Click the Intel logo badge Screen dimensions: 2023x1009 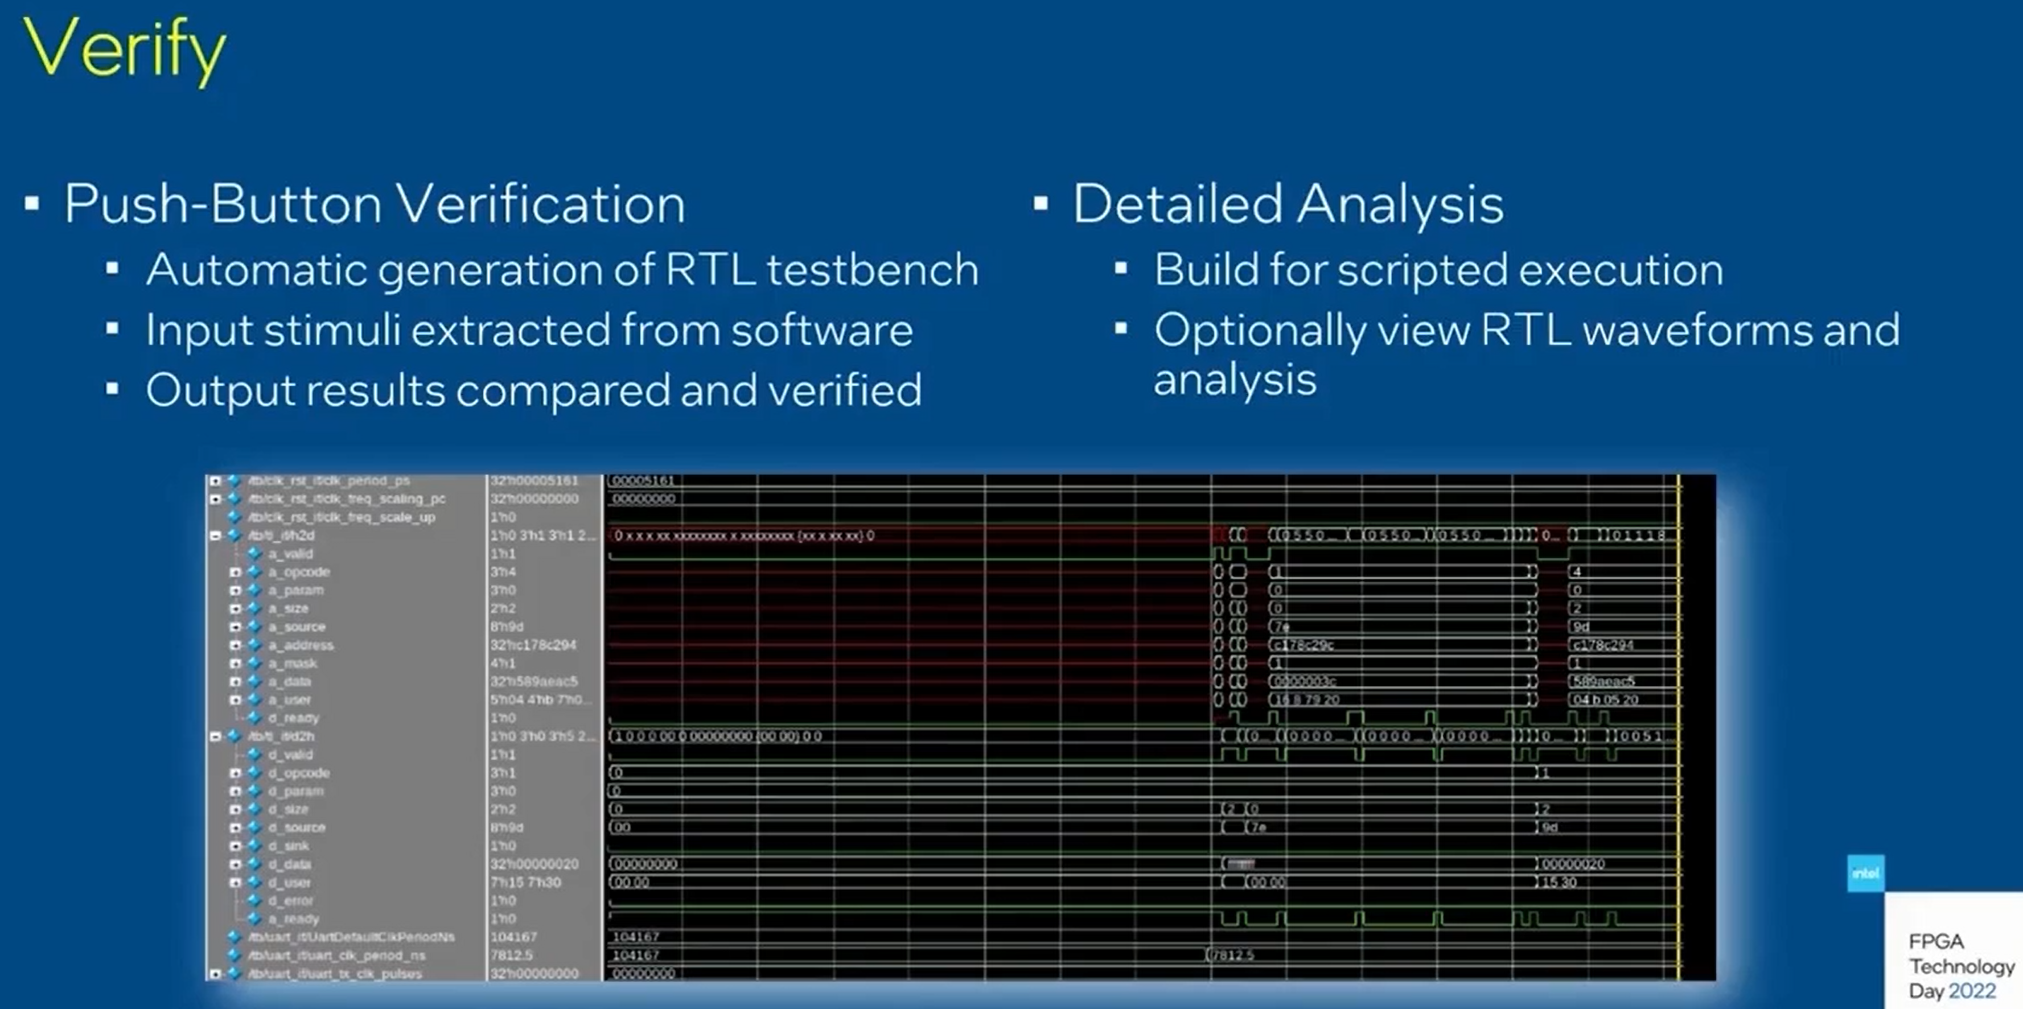(1865, 873)
